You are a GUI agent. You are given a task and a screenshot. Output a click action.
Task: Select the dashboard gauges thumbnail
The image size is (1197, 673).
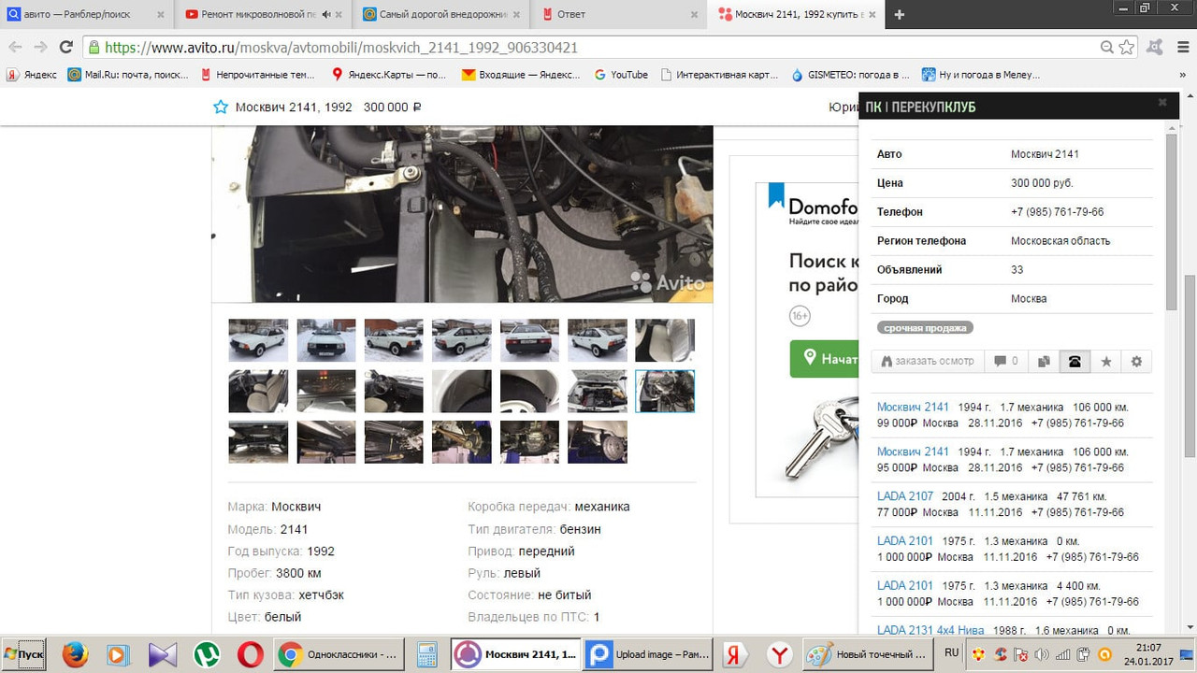(x=326, y=391)
